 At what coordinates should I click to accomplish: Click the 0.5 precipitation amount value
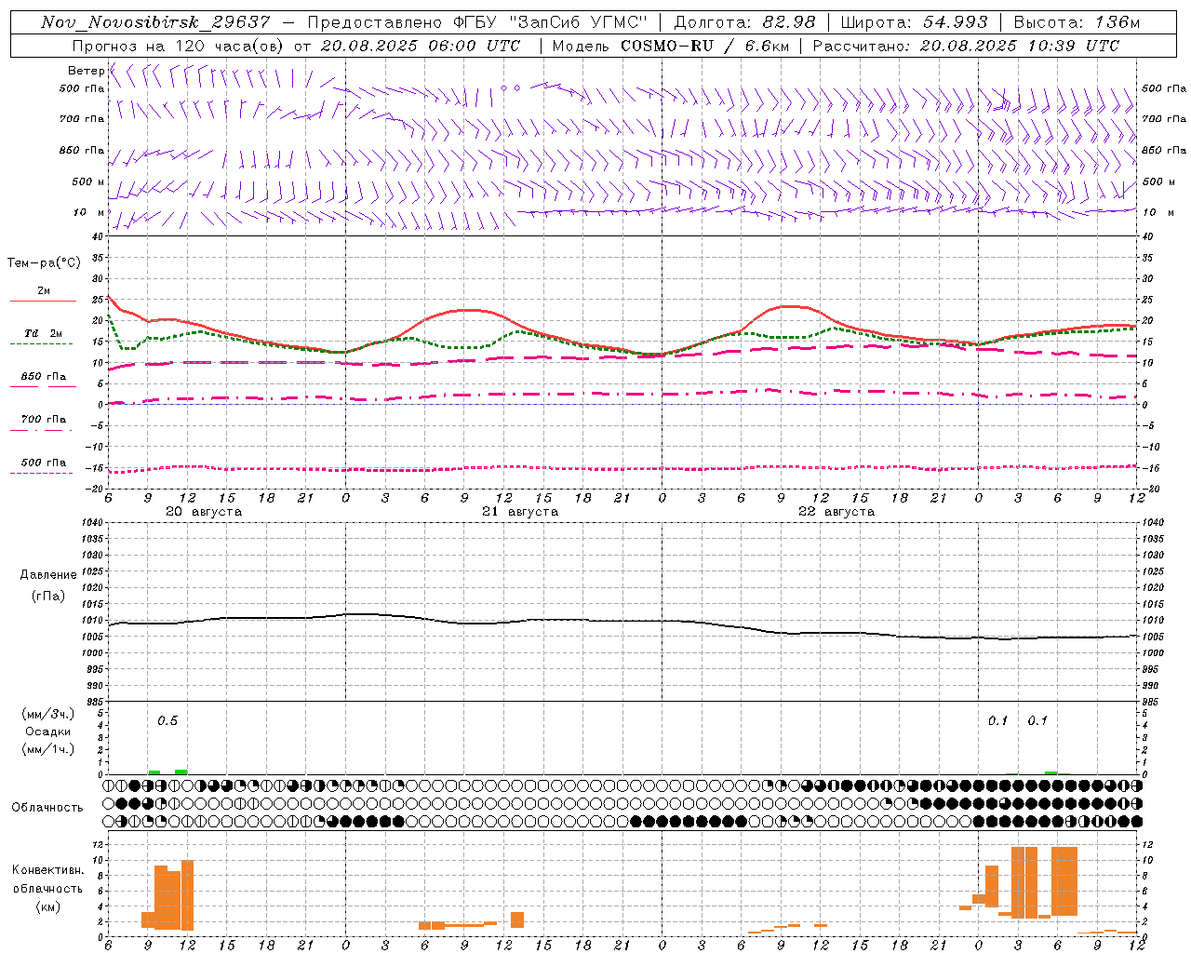tap(167, 720)
